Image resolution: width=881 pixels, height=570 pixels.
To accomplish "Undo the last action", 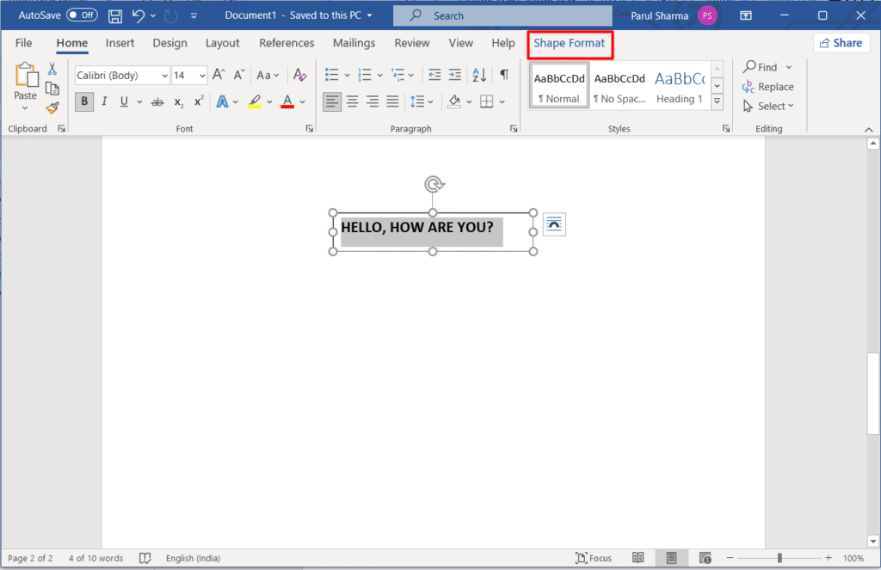I will click(x=139, y=15).
